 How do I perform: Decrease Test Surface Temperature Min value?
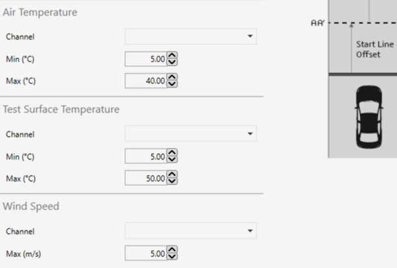click(172, 159)
